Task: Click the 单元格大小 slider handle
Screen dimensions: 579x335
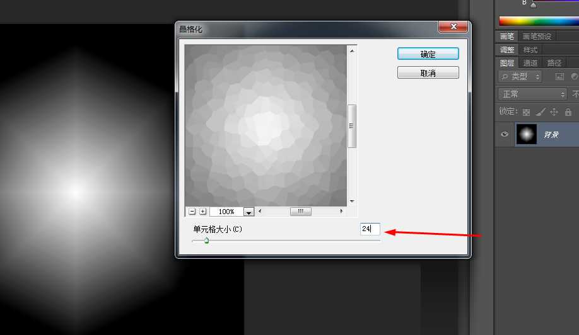Action: click(206, 241)
